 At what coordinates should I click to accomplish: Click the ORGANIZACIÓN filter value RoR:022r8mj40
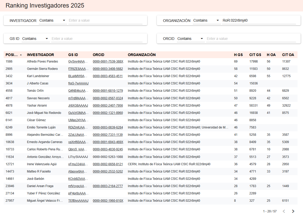coord(259,21)
